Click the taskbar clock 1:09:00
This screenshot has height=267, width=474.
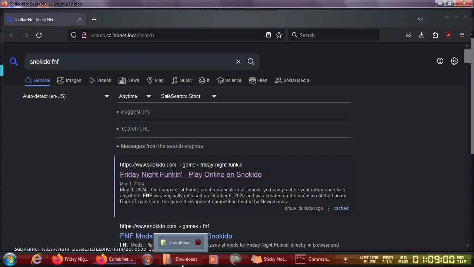click(x=433, y=259)
